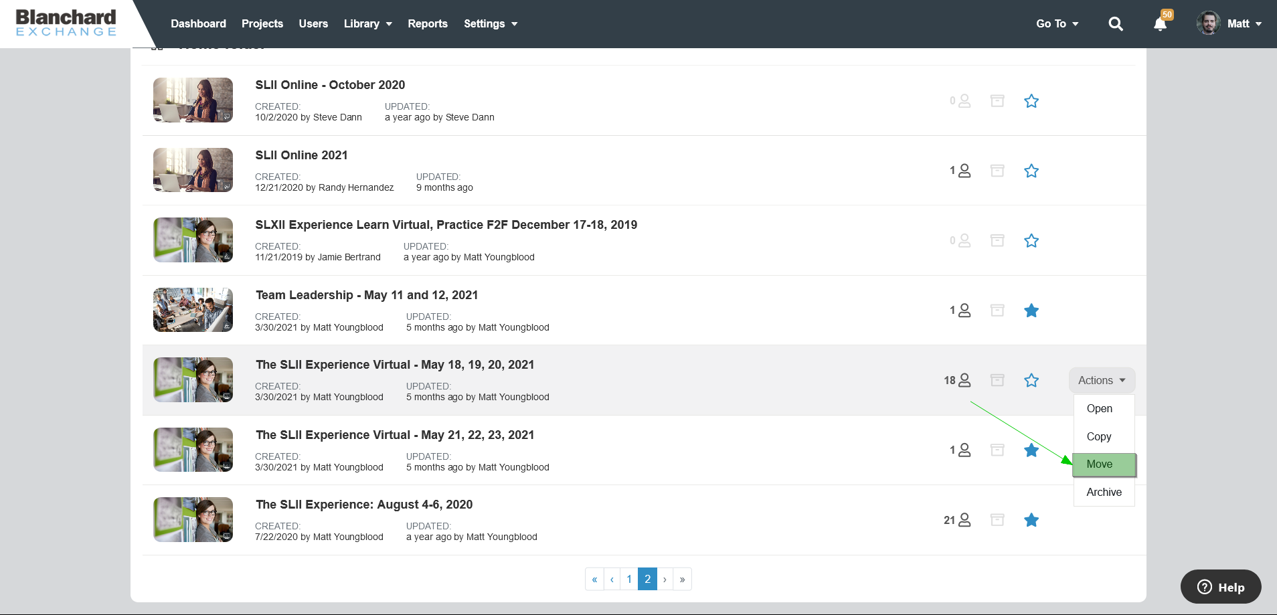Collapse the Actions dropdown button
This screenshot has height=615, width=1277.
1102,380
